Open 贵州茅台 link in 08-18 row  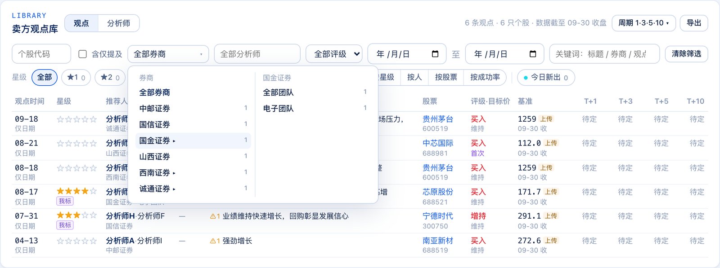[x=438, y=168]
